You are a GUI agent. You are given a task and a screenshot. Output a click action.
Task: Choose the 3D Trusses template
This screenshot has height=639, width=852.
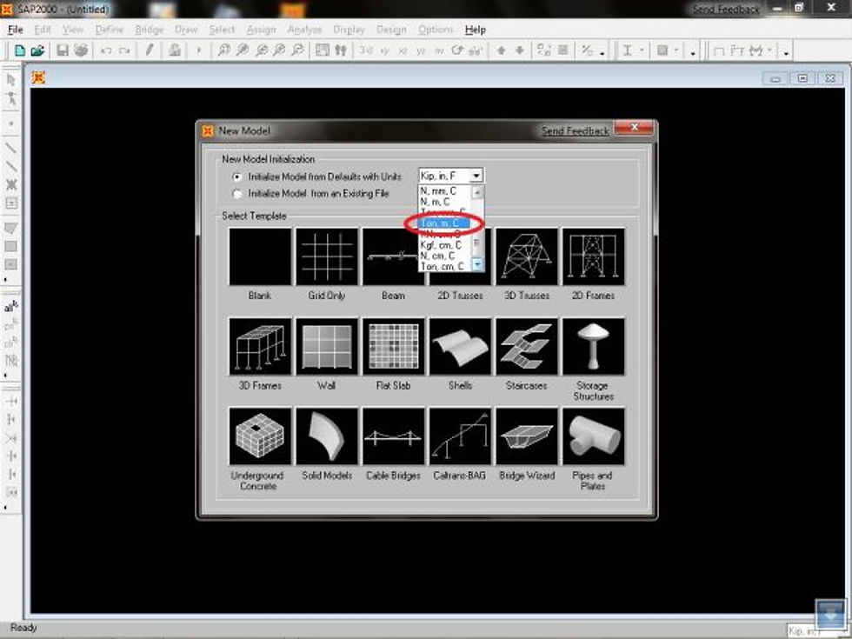coord(527,256)
